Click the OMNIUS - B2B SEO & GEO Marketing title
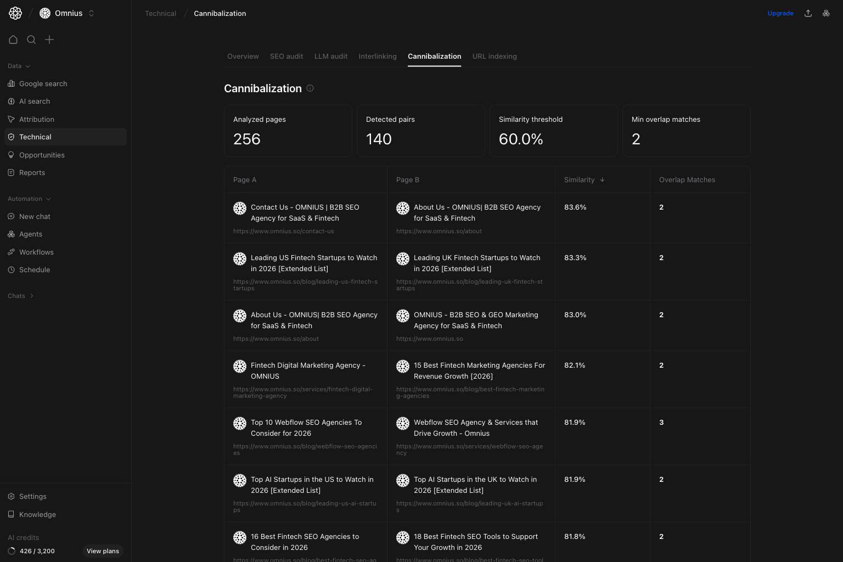 (476, 320)
